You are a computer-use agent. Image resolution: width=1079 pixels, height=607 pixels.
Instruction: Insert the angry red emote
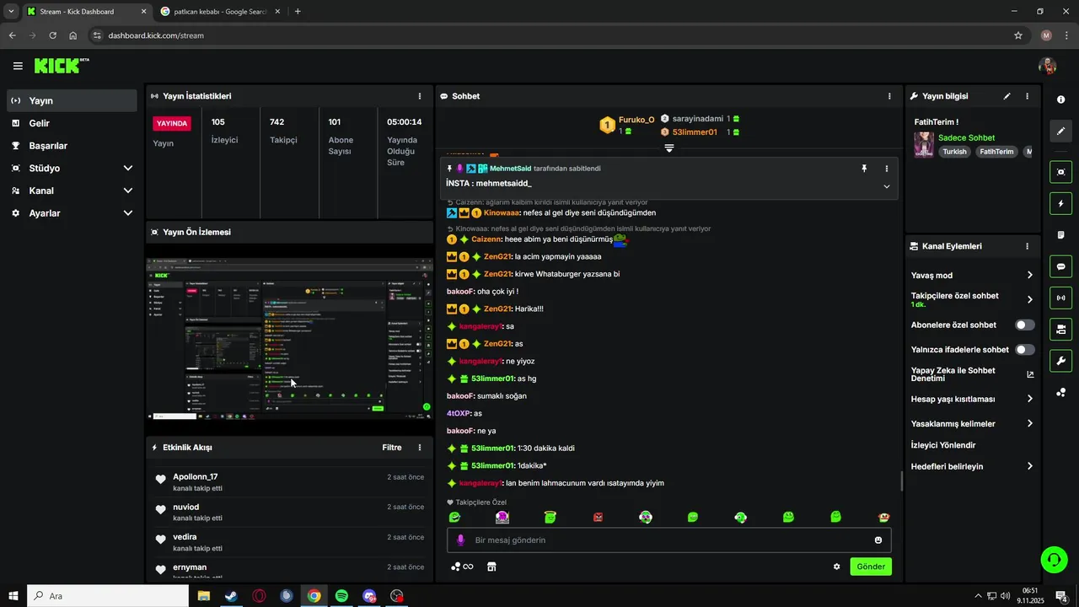point(598,517)
